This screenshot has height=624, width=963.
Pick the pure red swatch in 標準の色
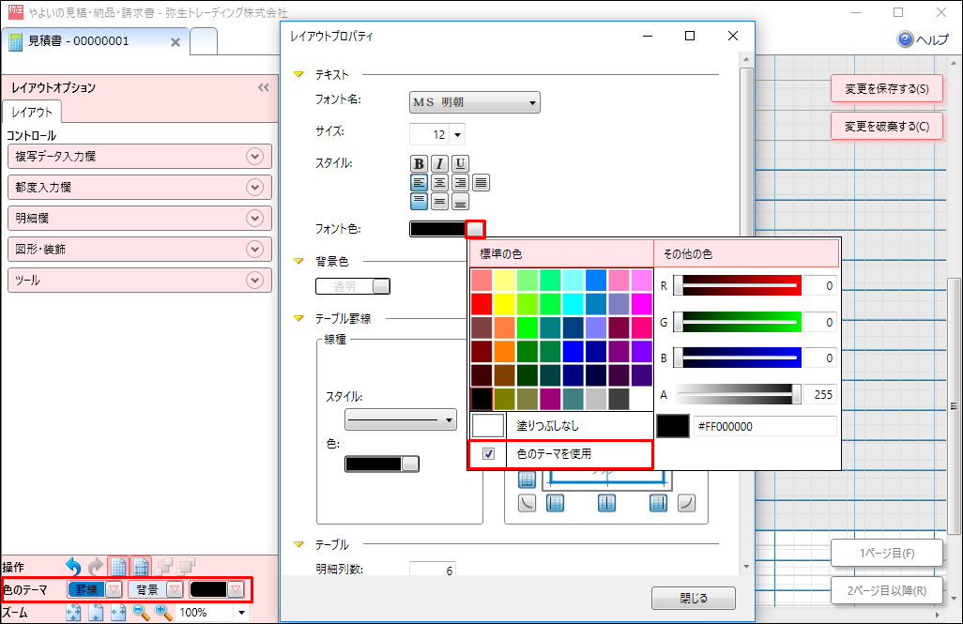pyautogui.click(x=481, y=303)
